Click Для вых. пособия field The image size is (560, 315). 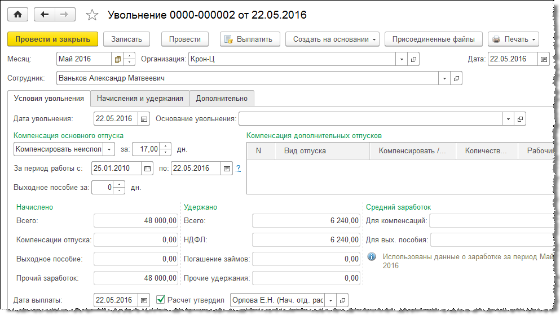coord(493,239)
